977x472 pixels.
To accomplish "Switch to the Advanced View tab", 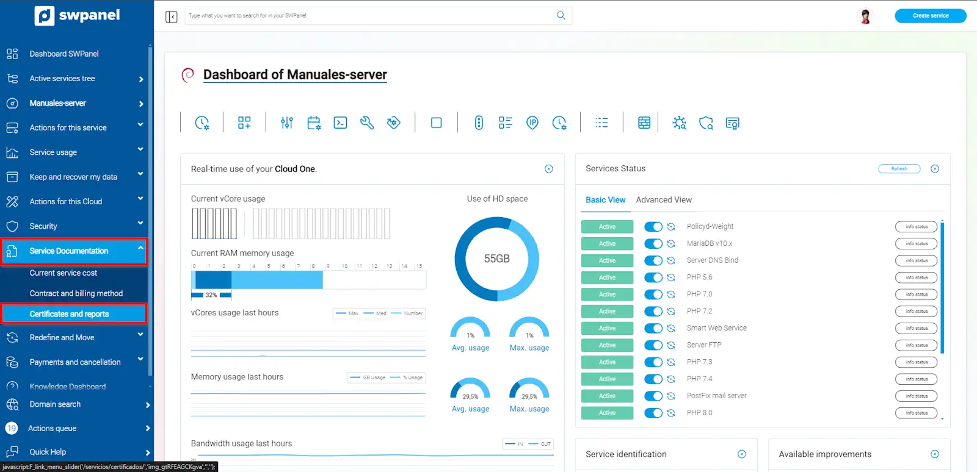I will pyautogui.click(x=664, y=200).
